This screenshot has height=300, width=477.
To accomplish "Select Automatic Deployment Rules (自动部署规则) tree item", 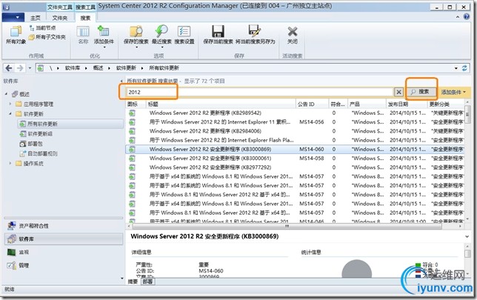I will tap(42, 153).
